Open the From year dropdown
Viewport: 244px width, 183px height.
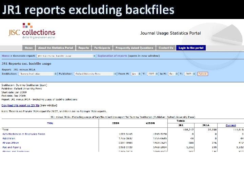(x=152, y=74)
